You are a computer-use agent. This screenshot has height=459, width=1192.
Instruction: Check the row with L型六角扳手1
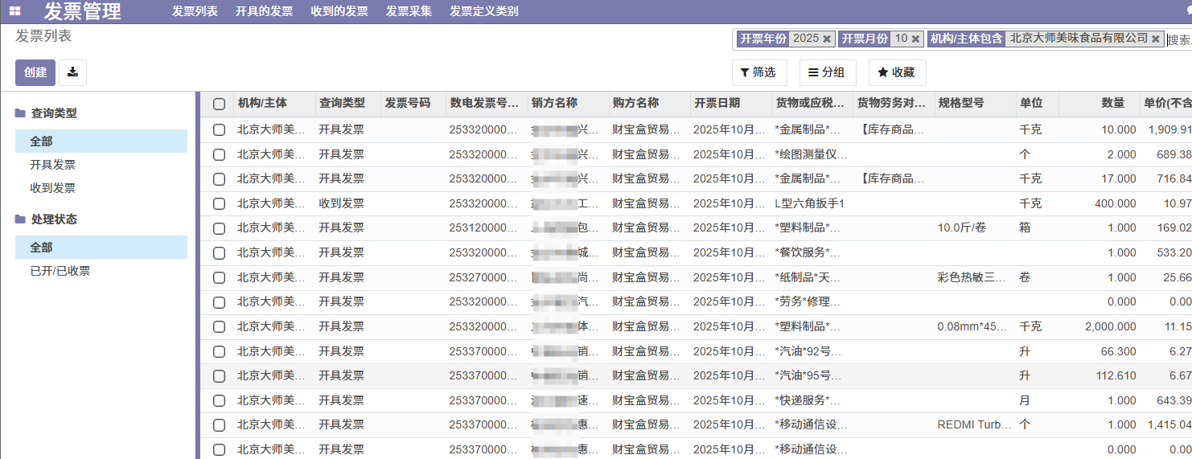[x=219, y=203]
